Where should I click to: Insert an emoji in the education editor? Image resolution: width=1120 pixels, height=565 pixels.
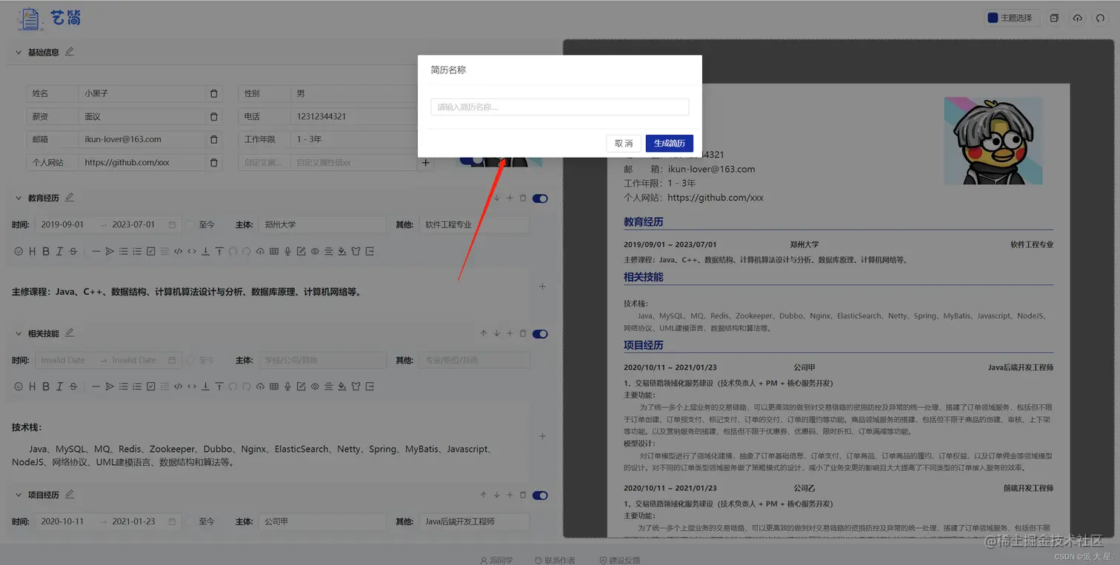click(x=19, y=251)
